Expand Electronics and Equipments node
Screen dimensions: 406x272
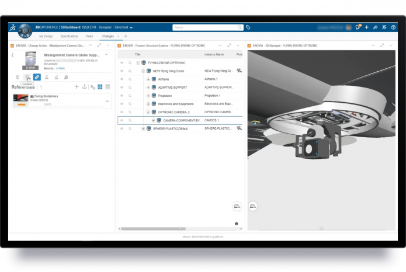(148, 104)
